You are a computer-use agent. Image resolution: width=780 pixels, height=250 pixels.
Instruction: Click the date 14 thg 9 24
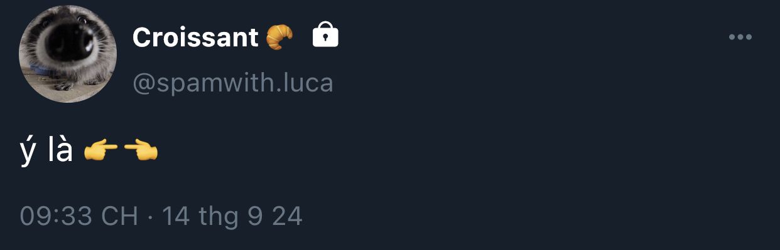click(232, 216)
